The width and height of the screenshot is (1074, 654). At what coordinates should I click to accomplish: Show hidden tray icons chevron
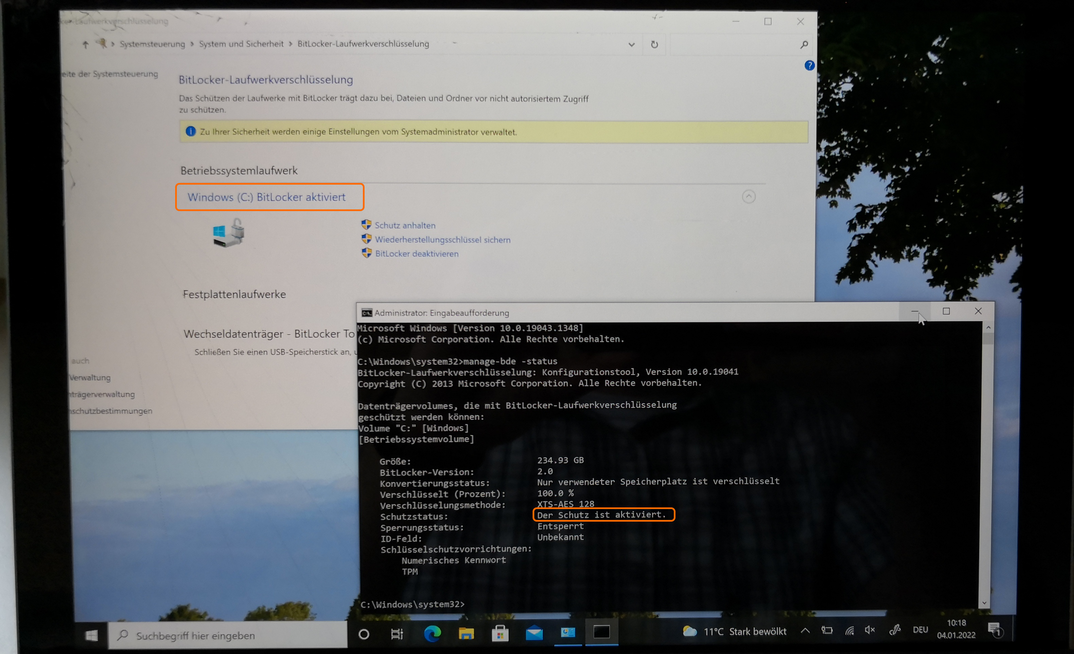(x=805, y=631)
